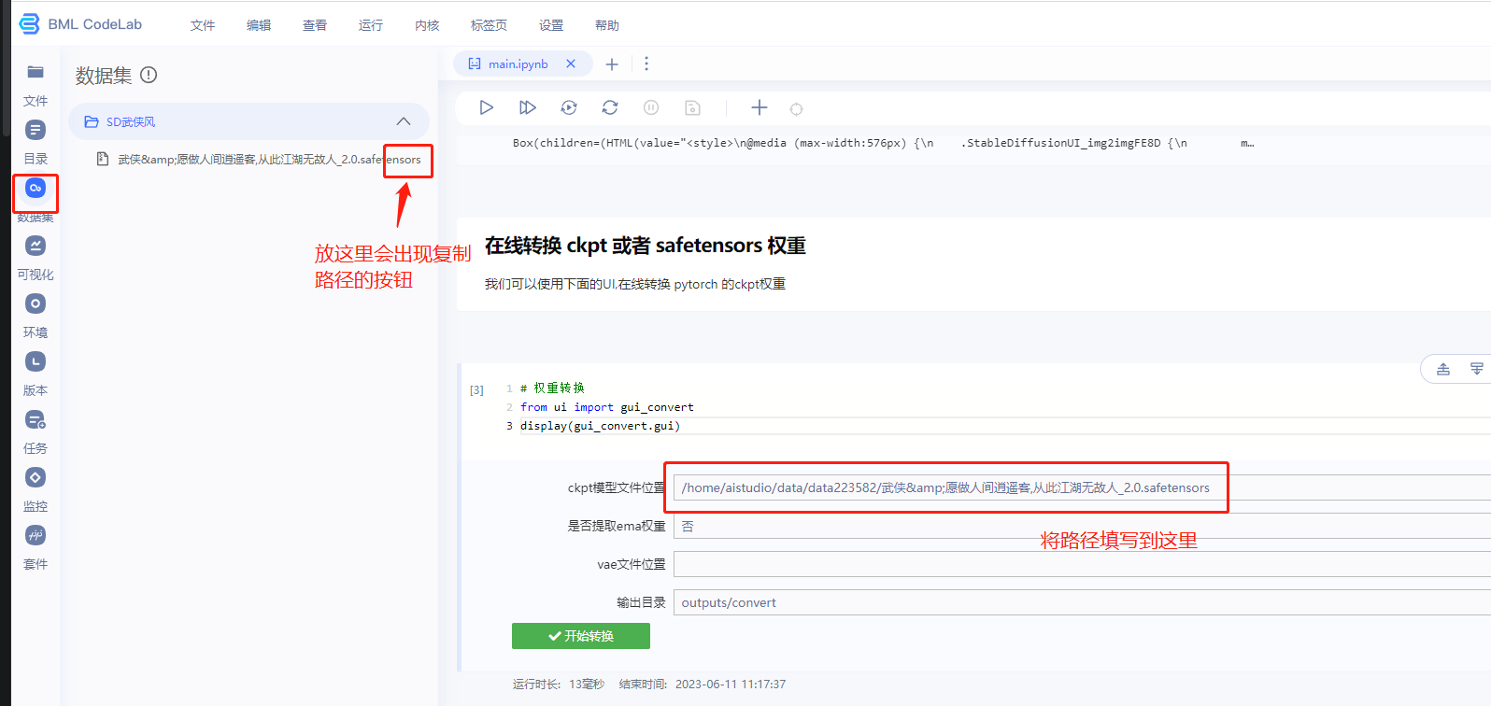Screen dimensions: 1491x706
Task: Click the ckpt模型文件位置 path input
Action: click(x=1082, y=487)
